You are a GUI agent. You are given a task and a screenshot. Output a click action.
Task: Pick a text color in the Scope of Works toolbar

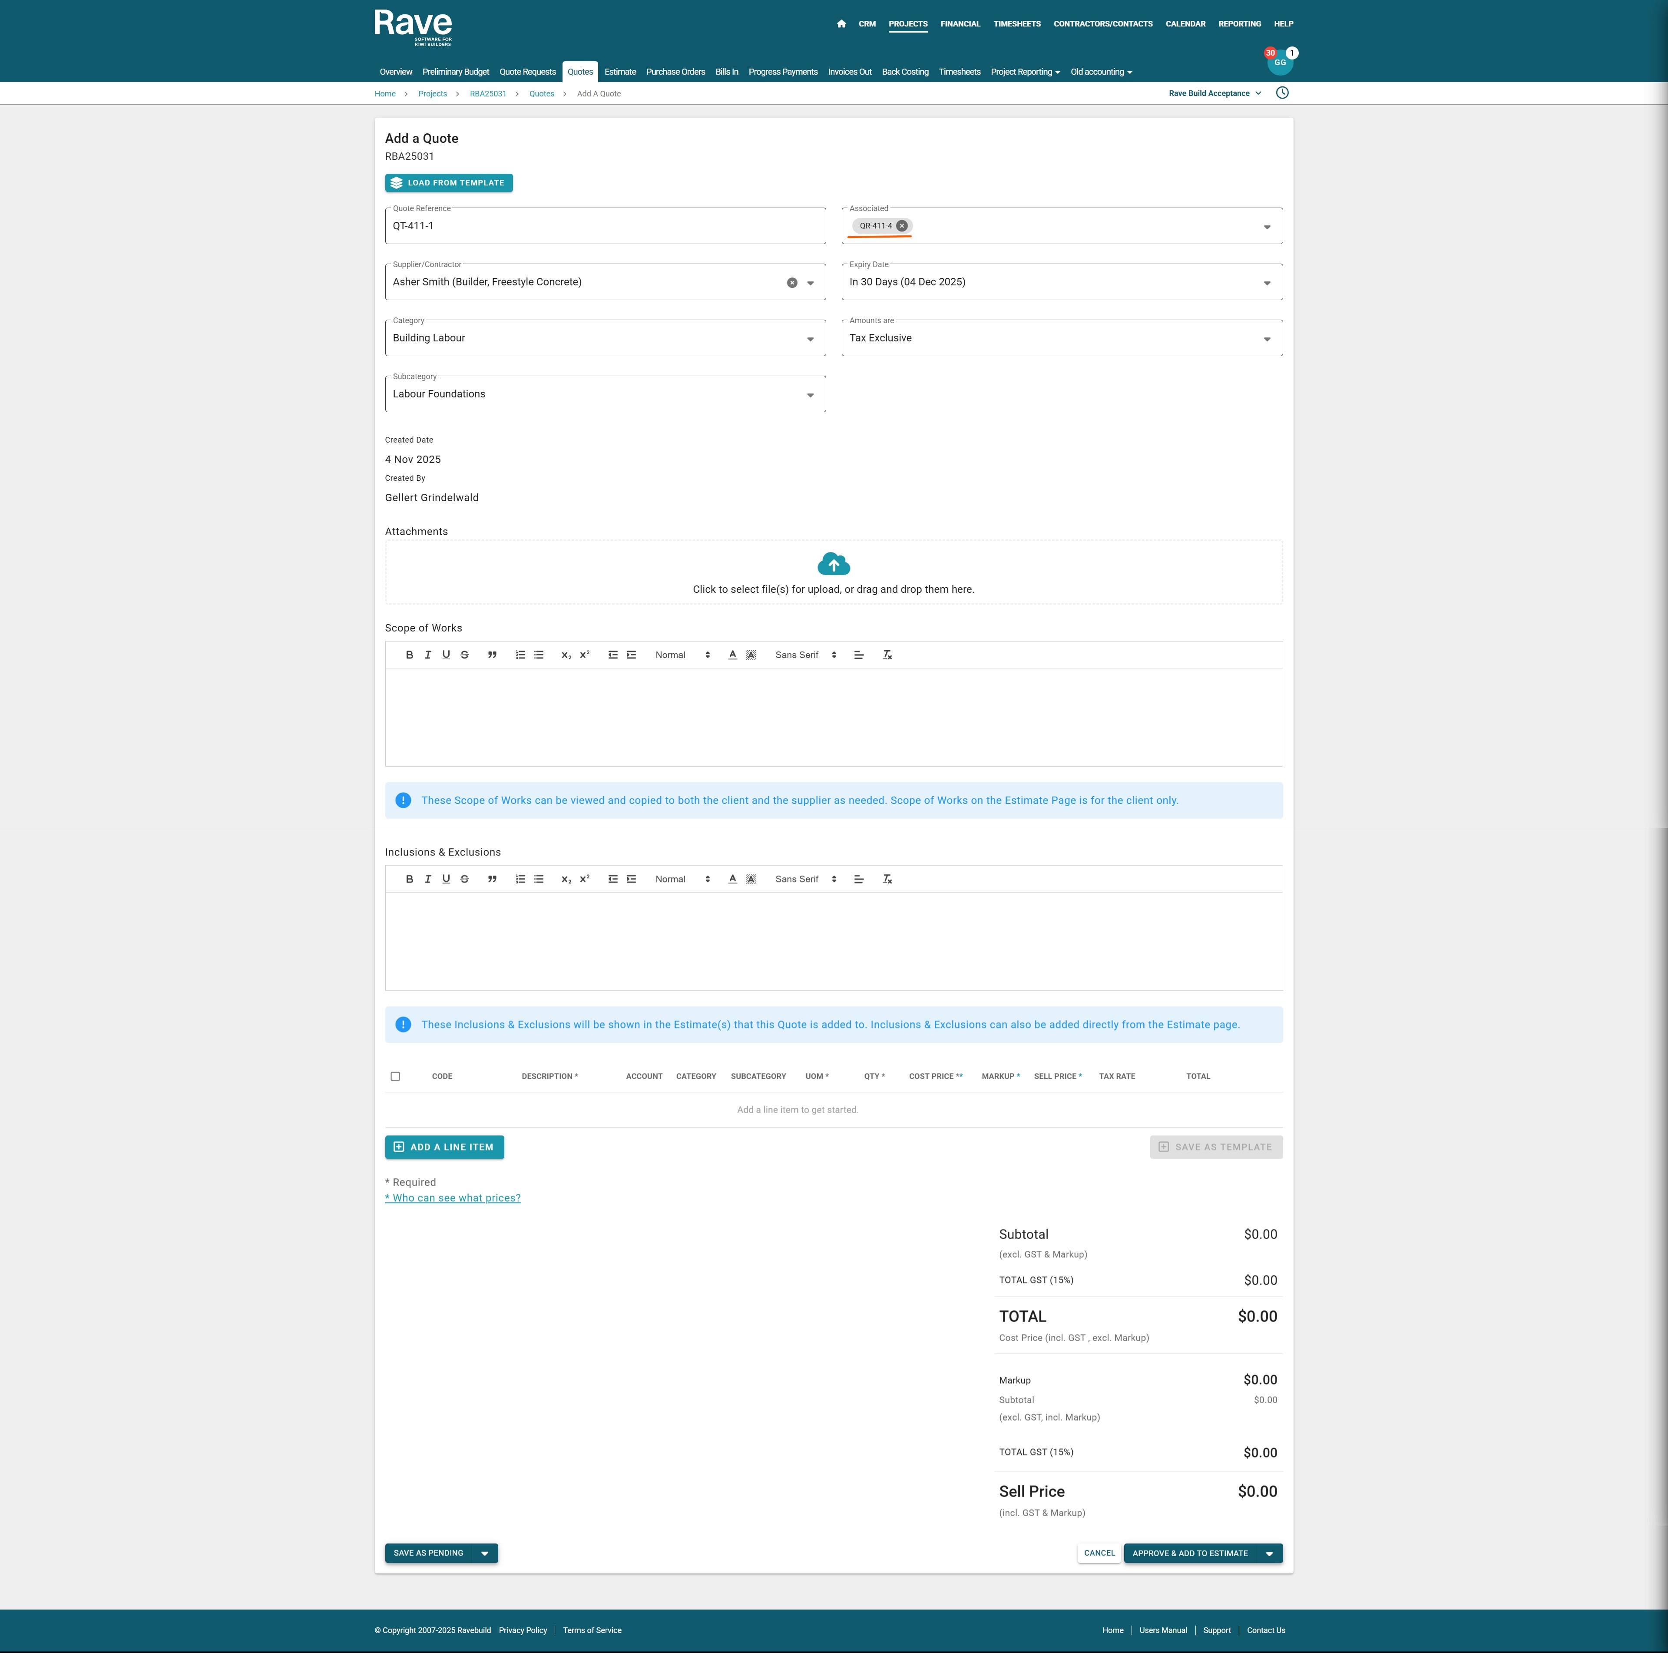tap(732, 655)
